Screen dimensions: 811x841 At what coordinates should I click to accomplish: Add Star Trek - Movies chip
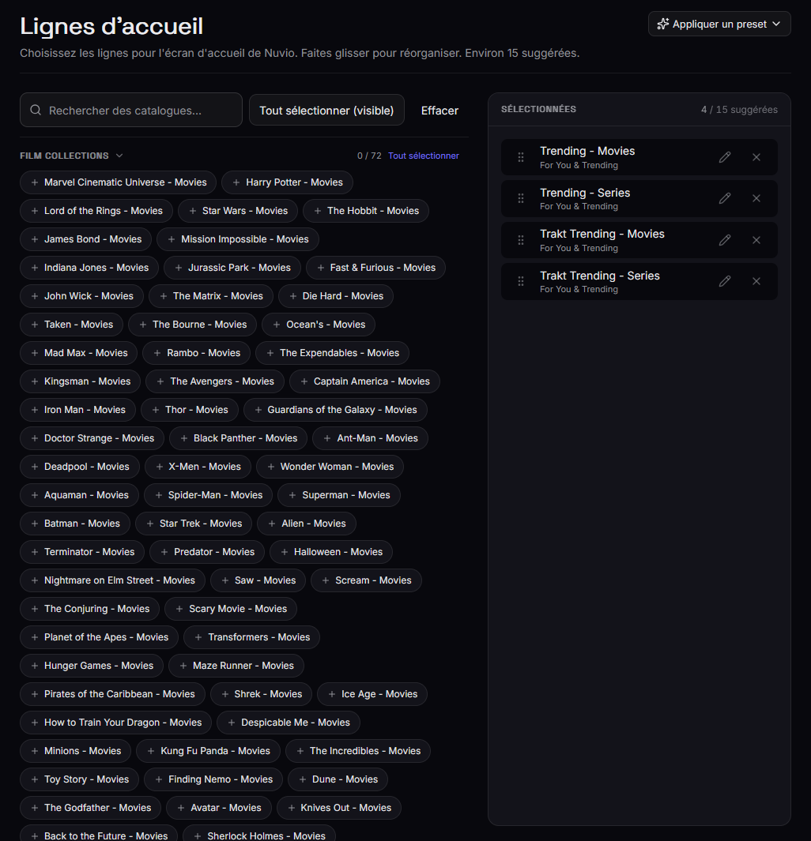[194, 524]
